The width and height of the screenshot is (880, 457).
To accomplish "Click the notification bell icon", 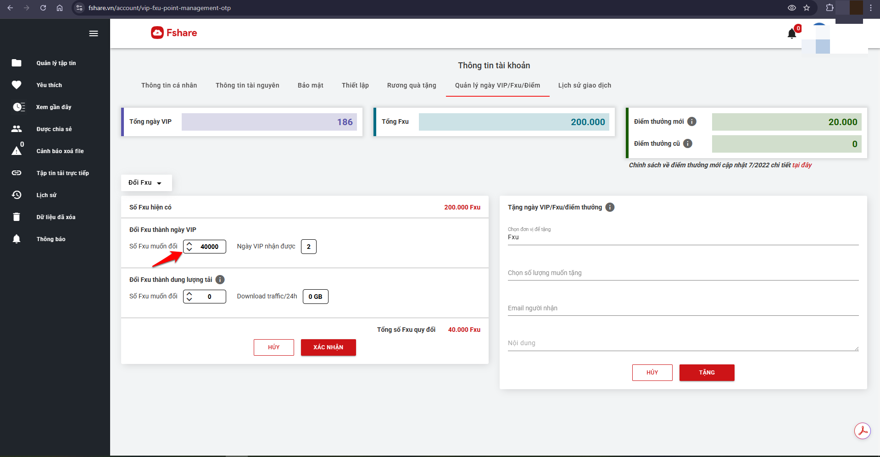I will tap(791, 33).
